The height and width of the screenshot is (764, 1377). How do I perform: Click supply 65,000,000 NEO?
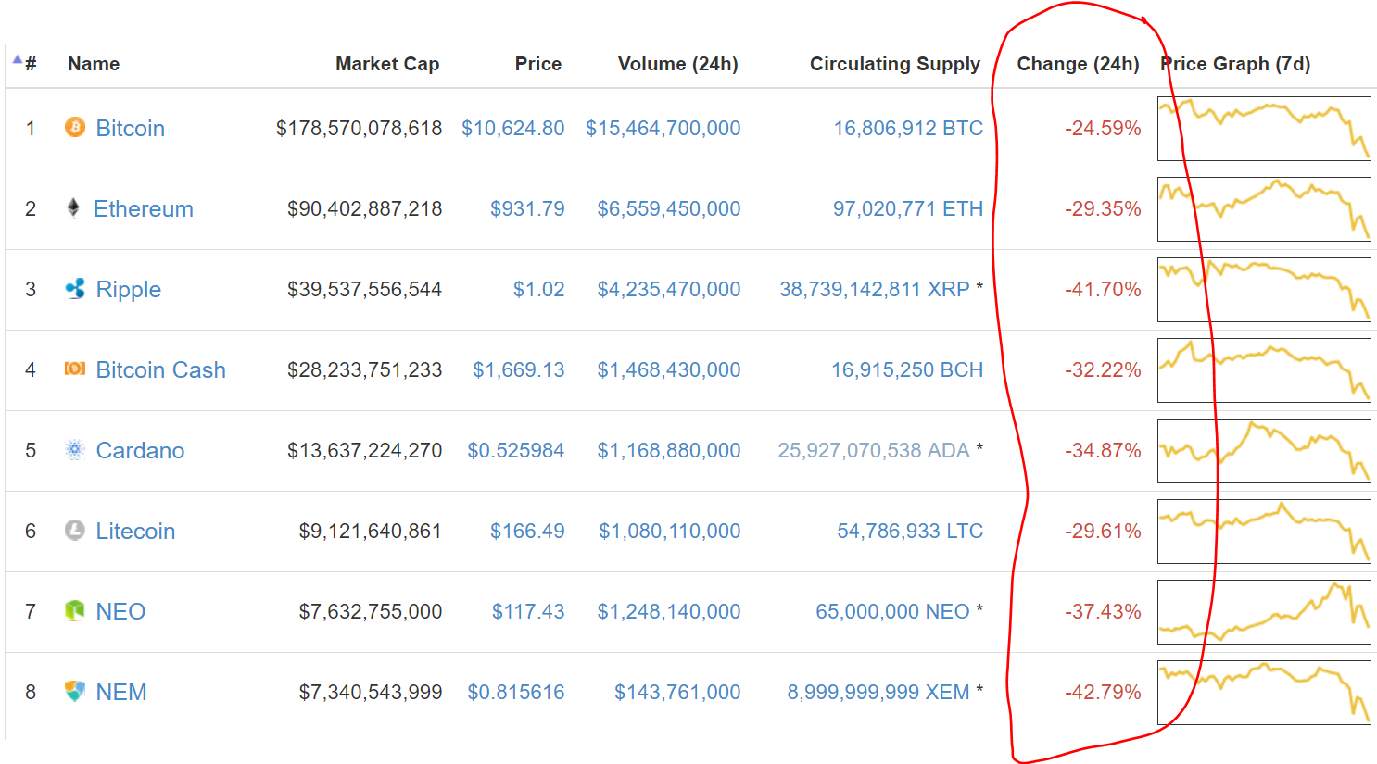click(x=892, y=612)
